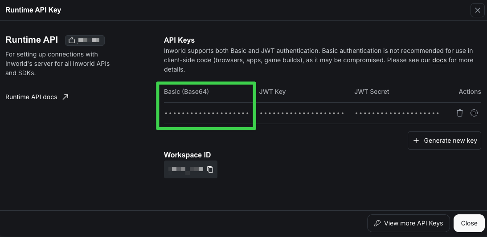487x237 pixels.
Task: Click the API Keys heading
Action: click(x=179, y=40)
